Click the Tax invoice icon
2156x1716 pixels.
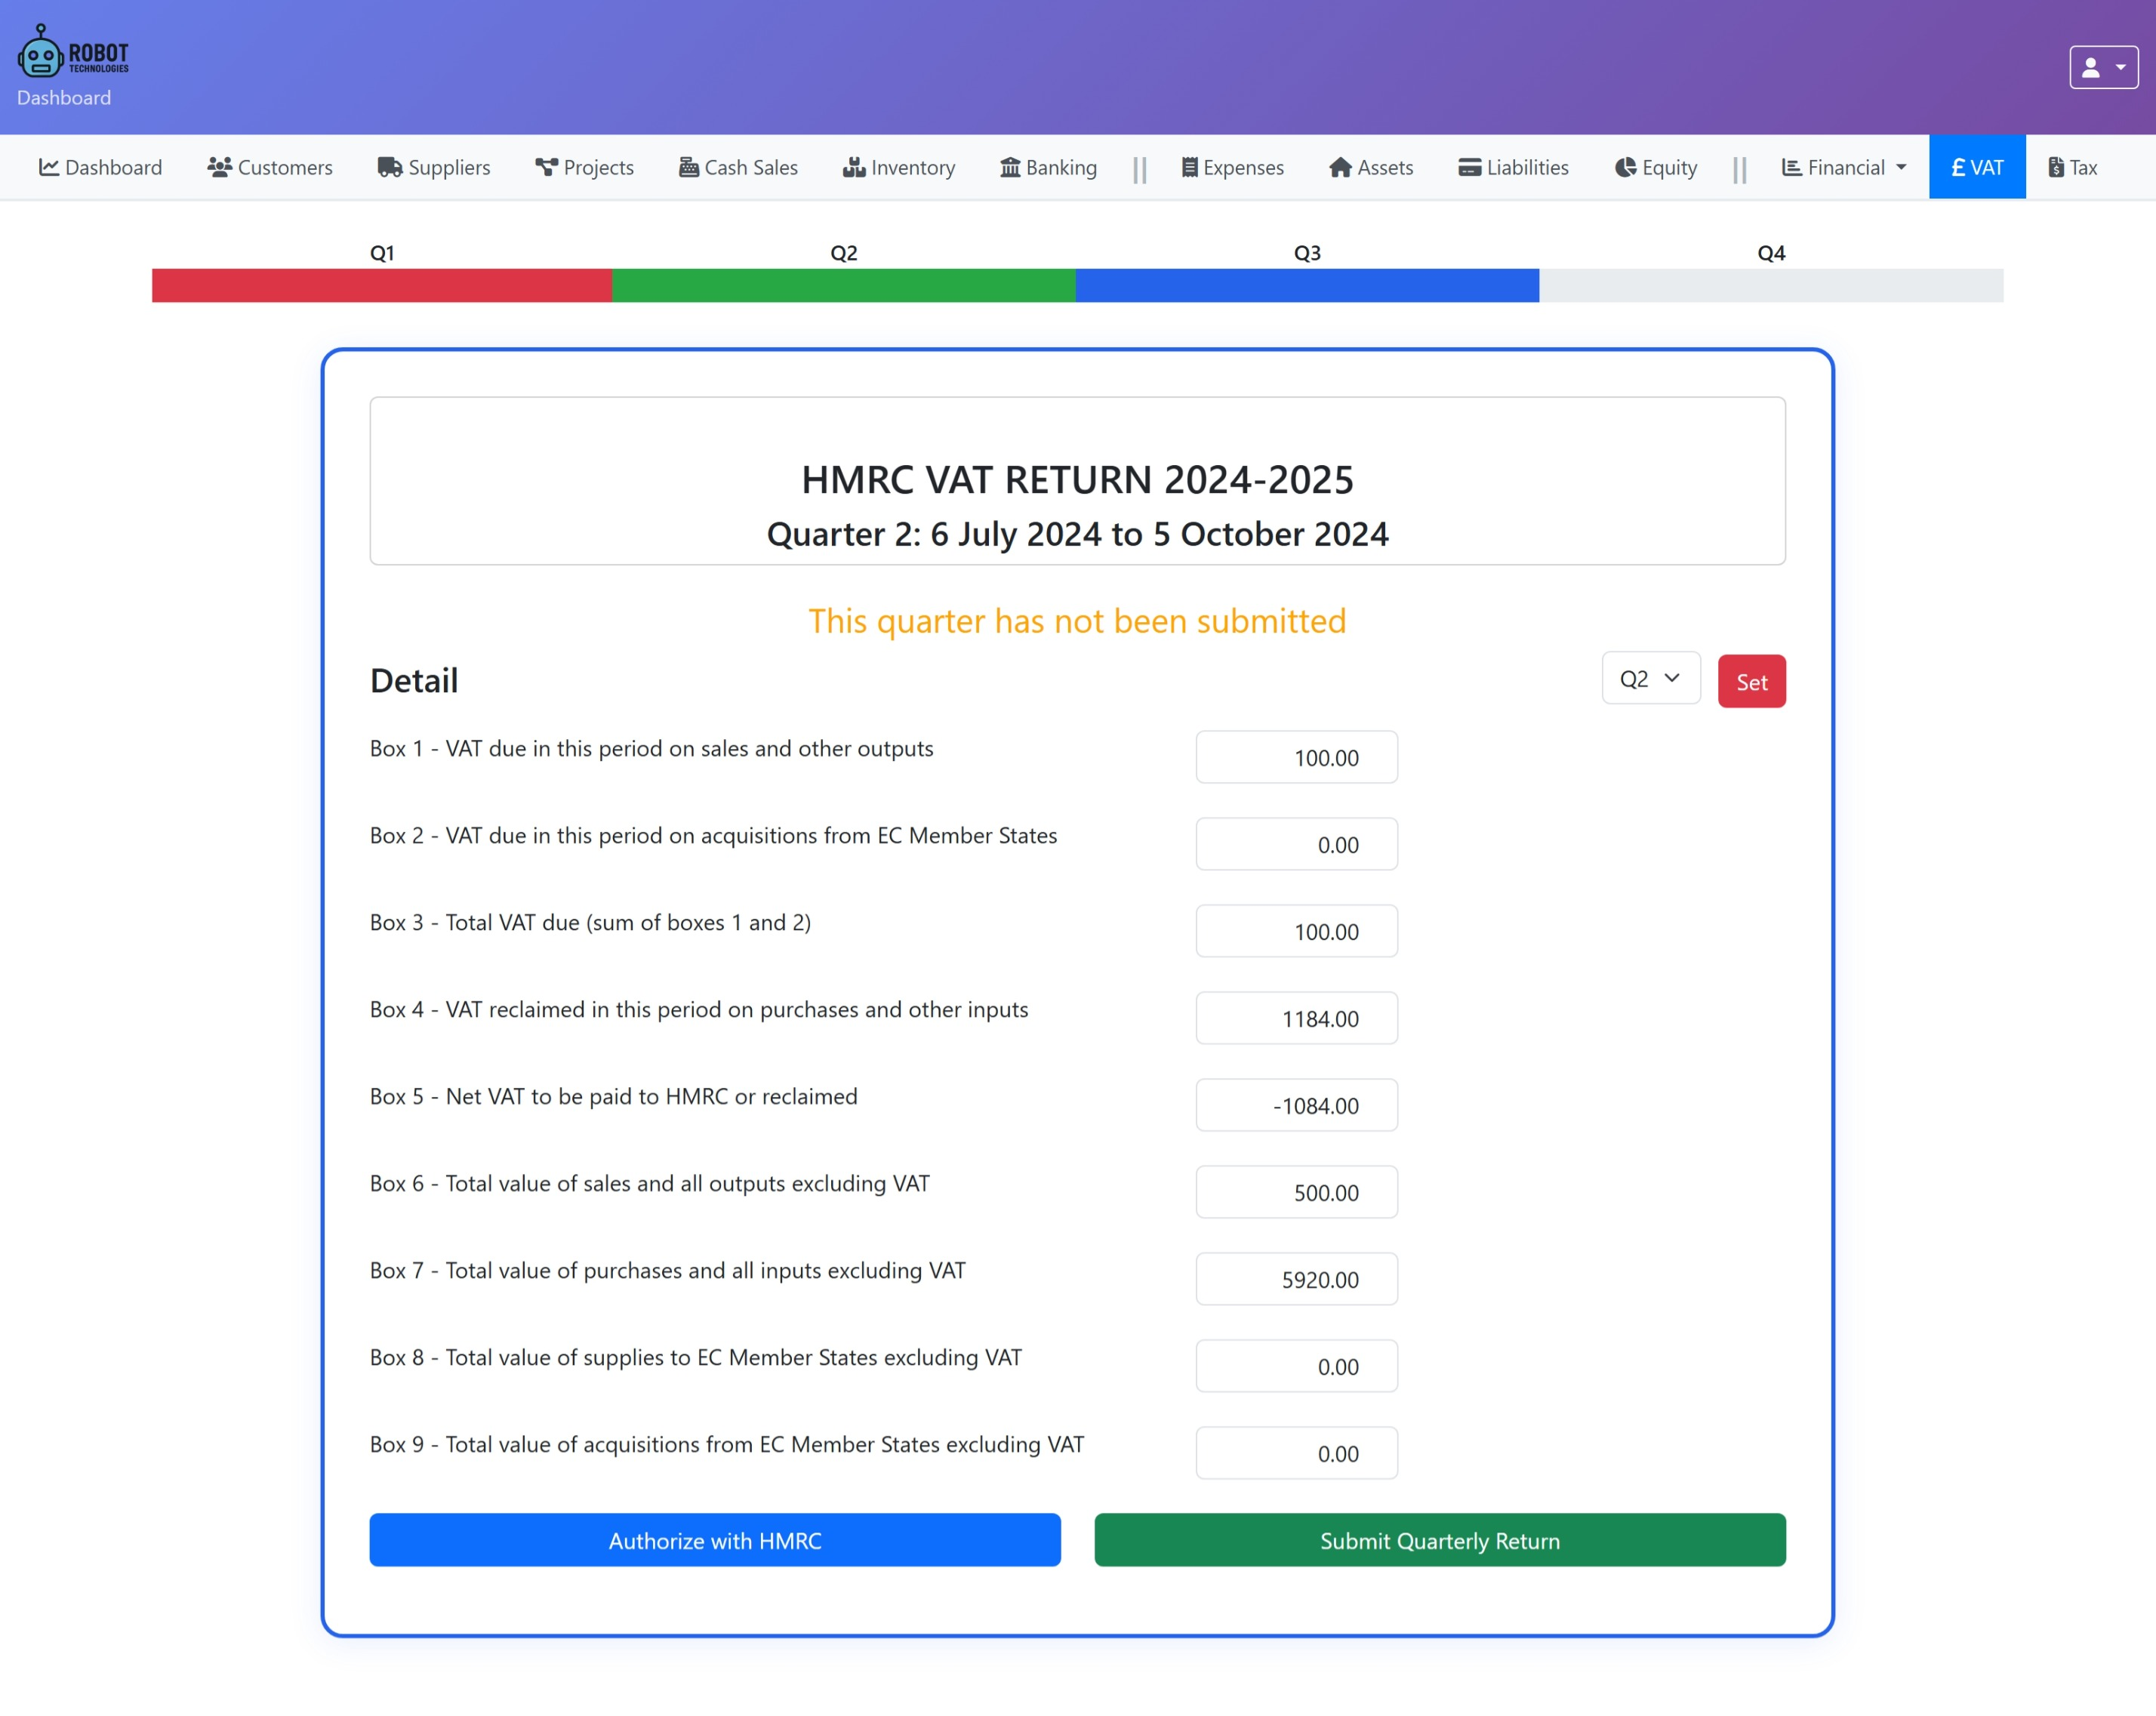2056,167
